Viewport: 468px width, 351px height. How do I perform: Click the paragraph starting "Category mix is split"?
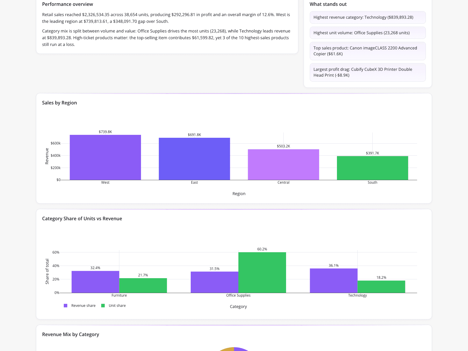166,38
